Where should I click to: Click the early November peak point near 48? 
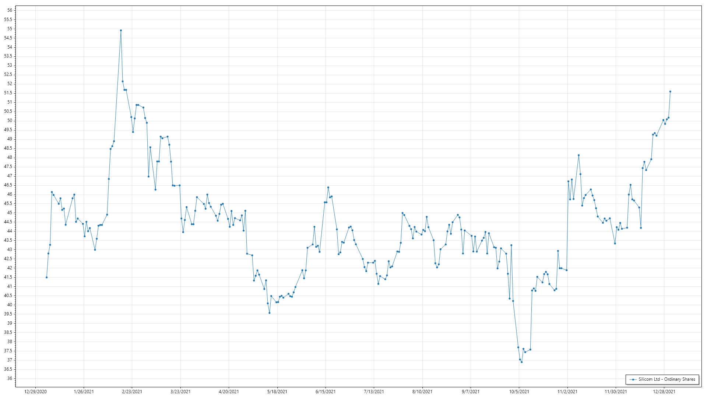[x=578, y=155]
